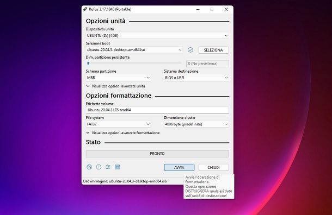Click the Uso immagine status bar text
This screenshot has height=215, width=332.
125,181
